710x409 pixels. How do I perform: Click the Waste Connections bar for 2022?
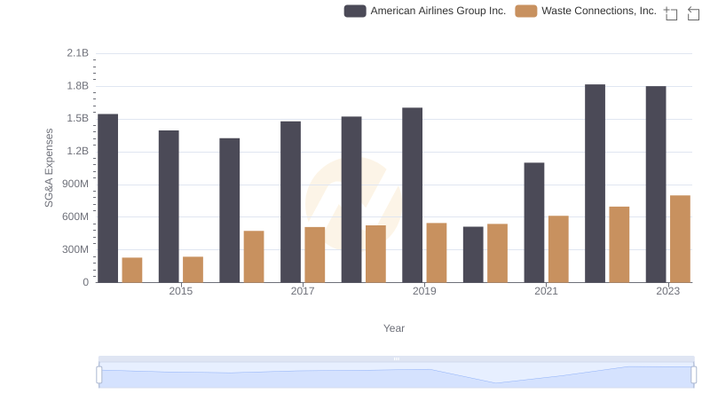[619, 244]
